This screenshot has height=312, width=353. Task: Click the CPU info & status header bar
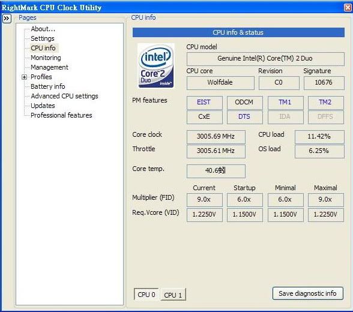click(238, 32)
